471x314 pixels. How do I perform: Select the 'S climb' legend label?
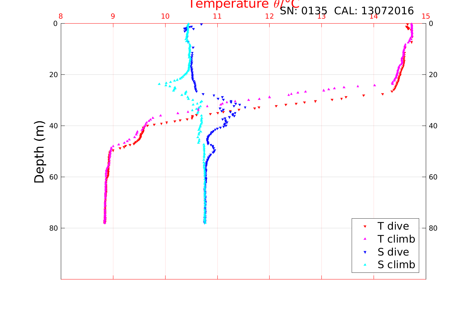point(396,265)
